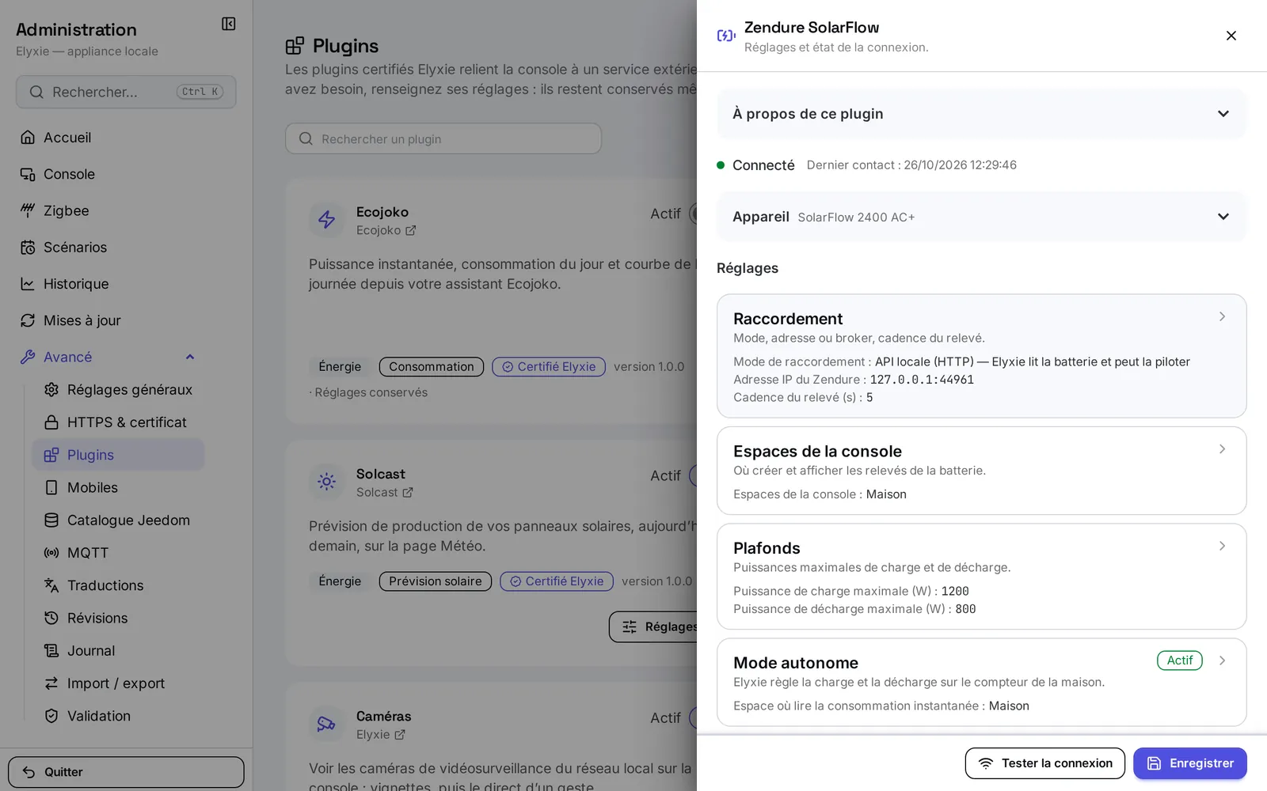Click Tester la connexion button

tap(1044, 763)
